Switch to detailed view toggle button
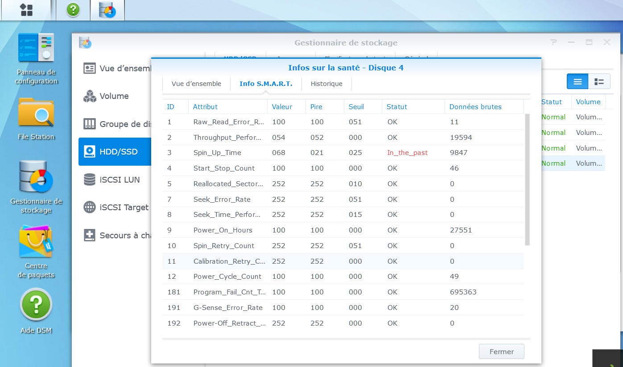Viewport: 623px width, 367px height. click(x=599, y=82)
